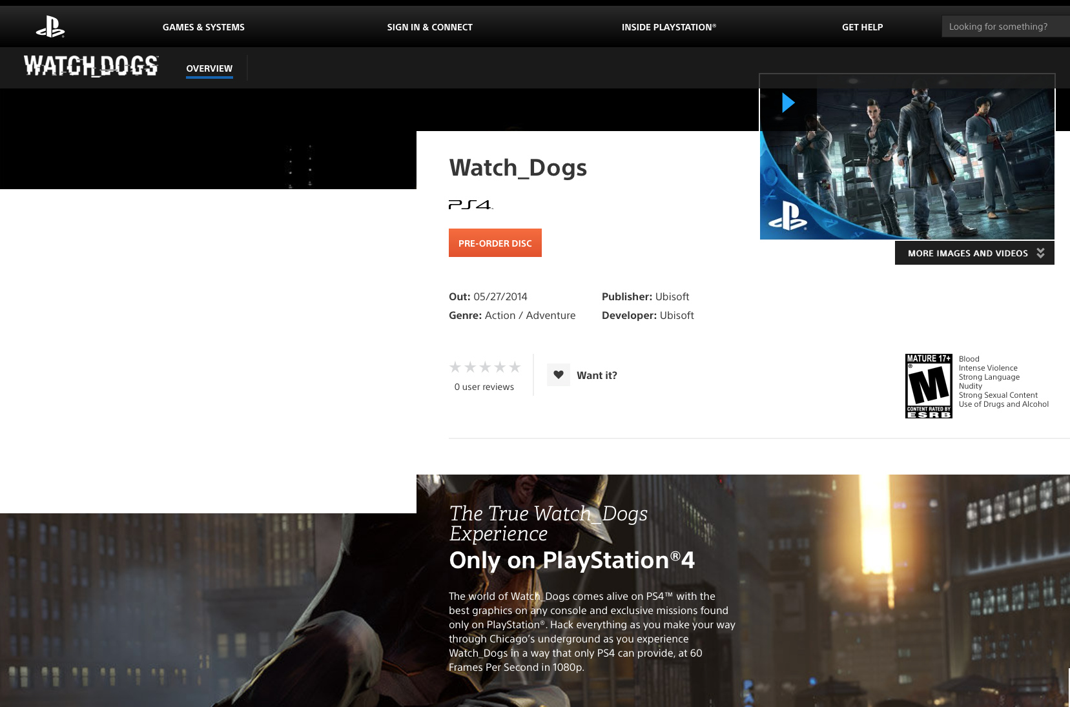
Task: Open the Games & Systems menu
Action: 203,27
